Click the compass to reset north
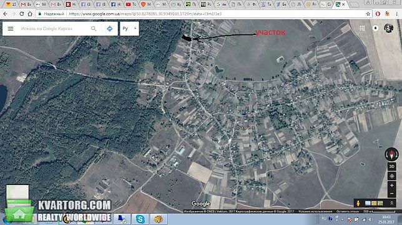402x225 pixels. click(392, 155)
